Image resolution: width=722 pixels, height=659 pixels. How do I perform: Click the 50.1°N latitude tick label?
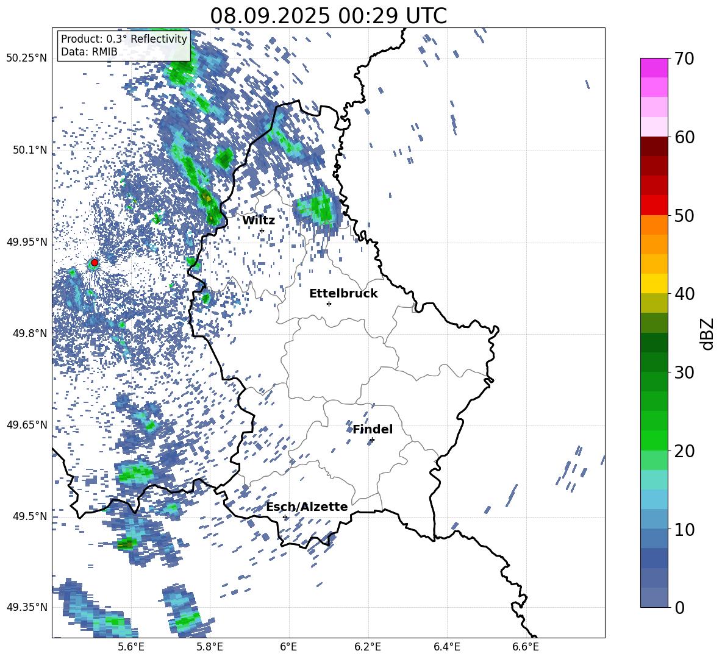click(30, 150)
